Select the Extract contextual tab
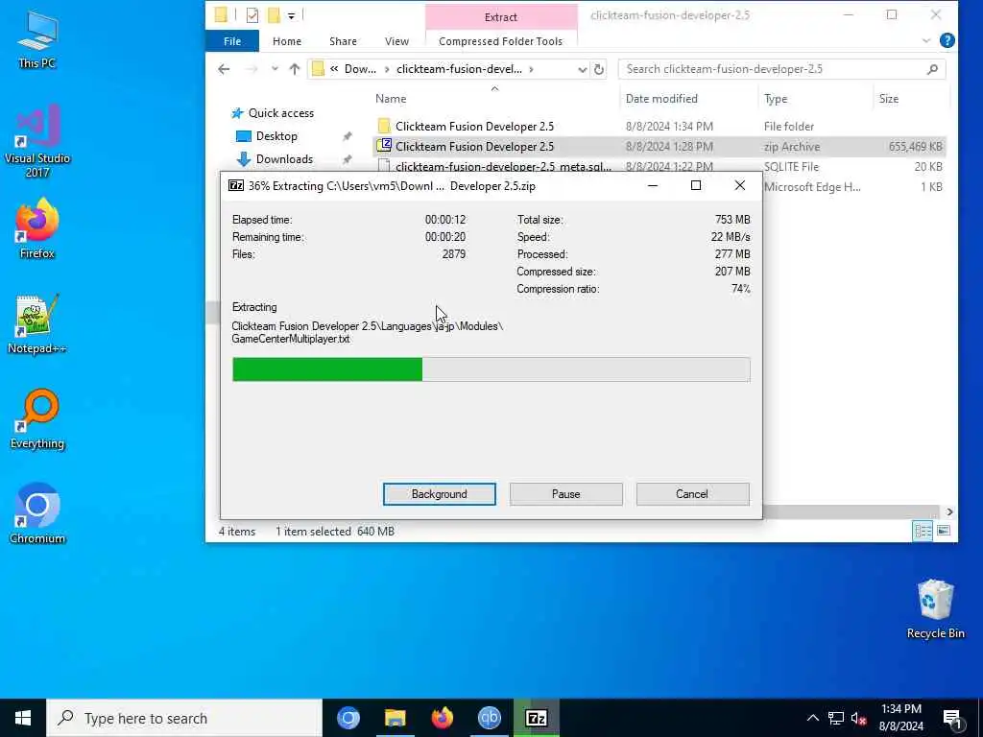Viewport: 983px width, 737px height. coord(500,17)
